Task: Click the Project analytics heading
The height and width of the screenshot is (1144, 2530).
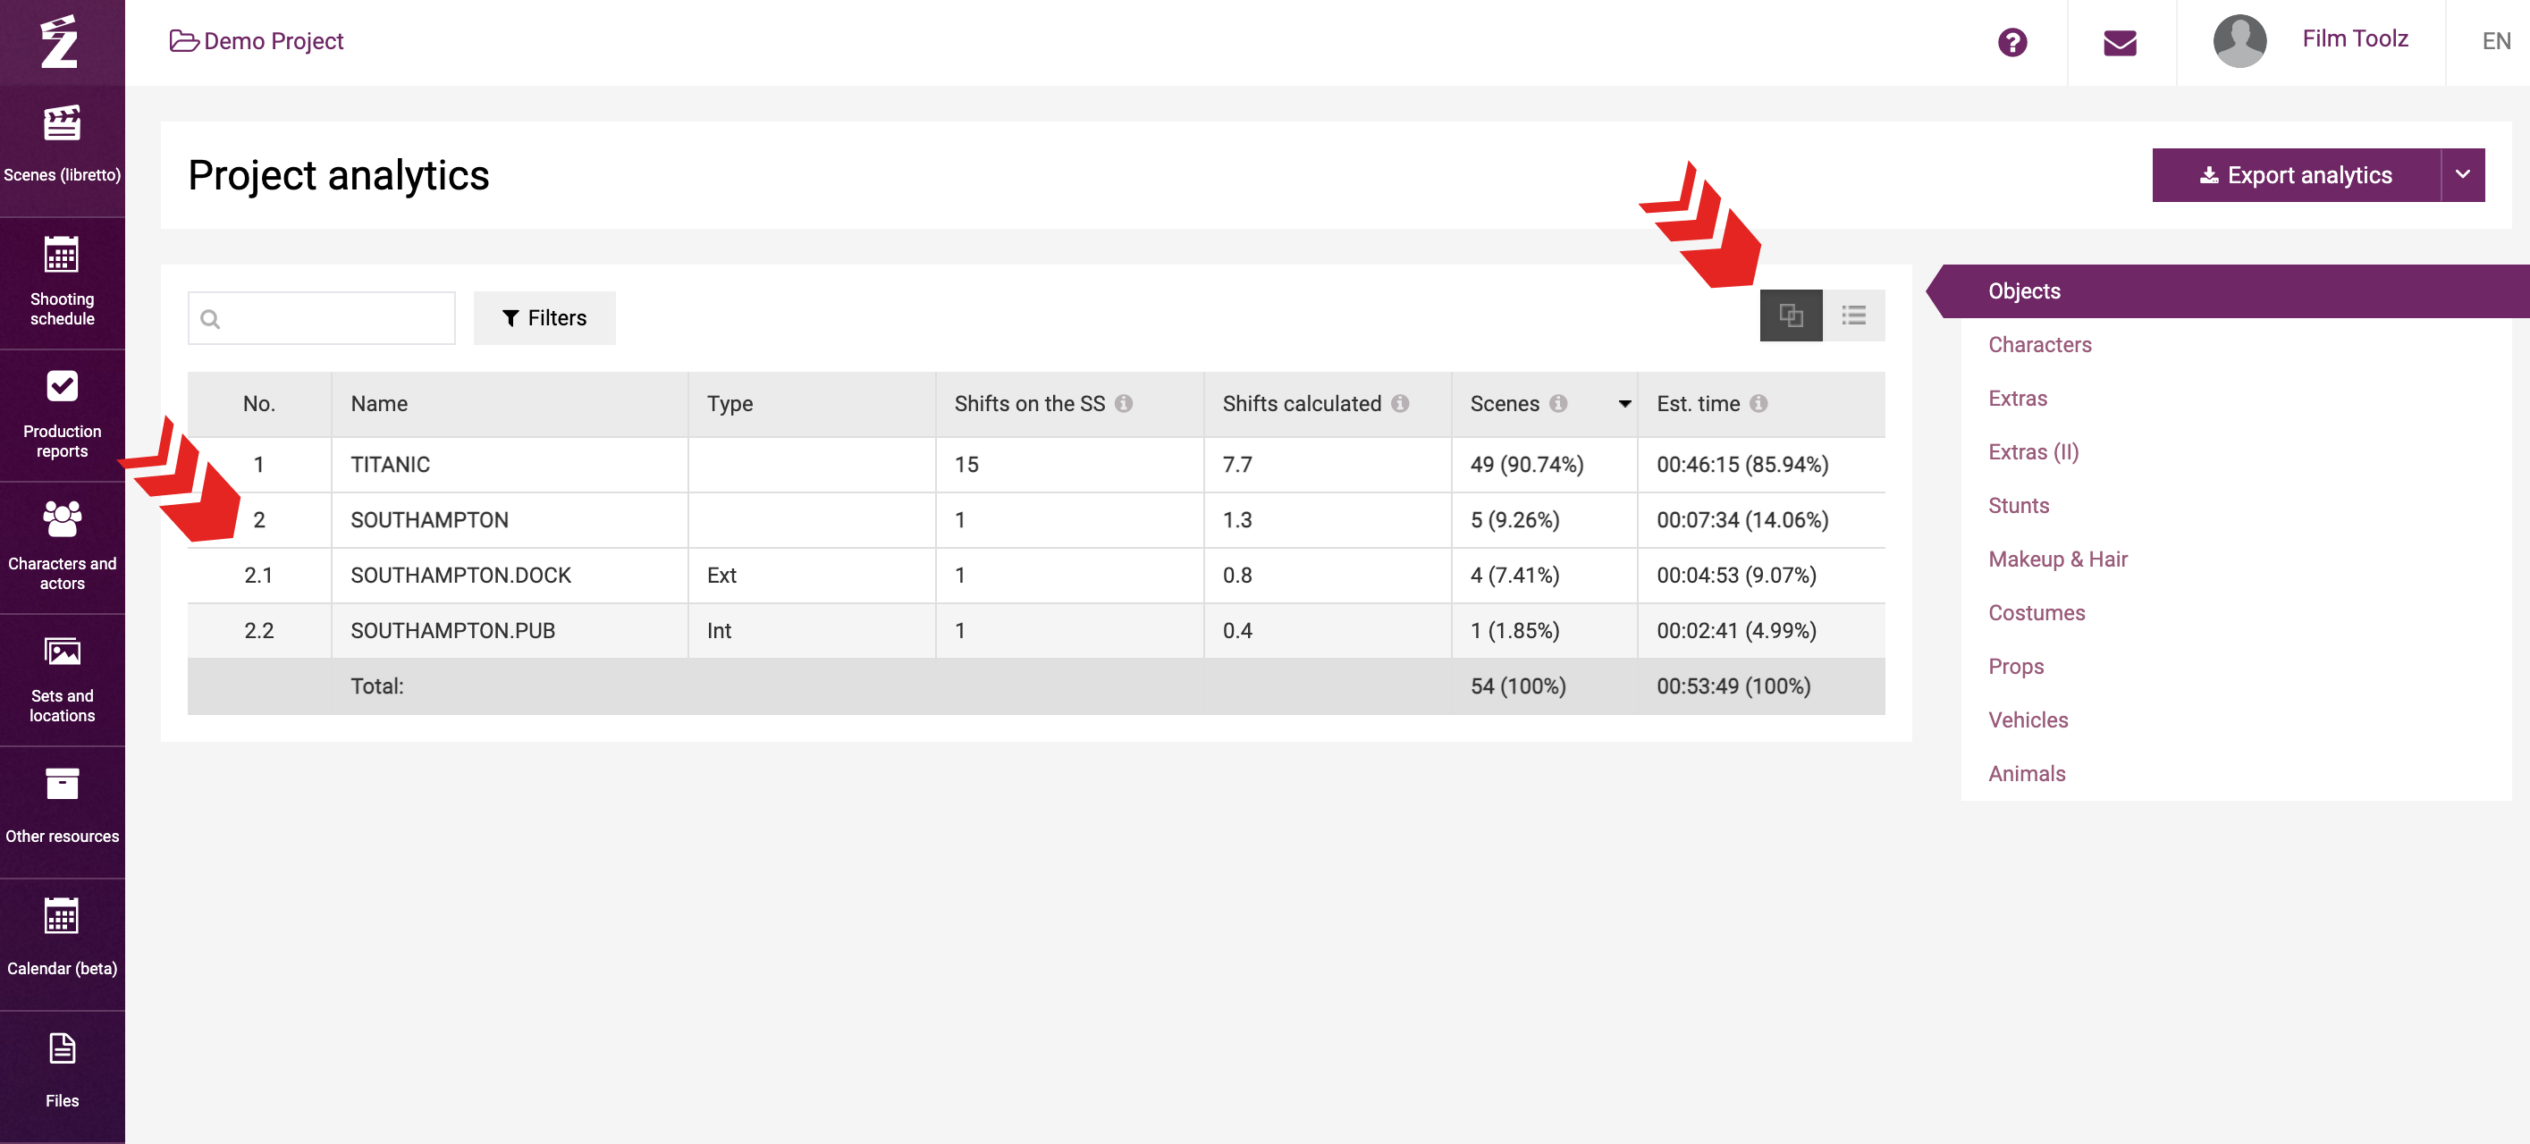Action: tap(338, 176)
